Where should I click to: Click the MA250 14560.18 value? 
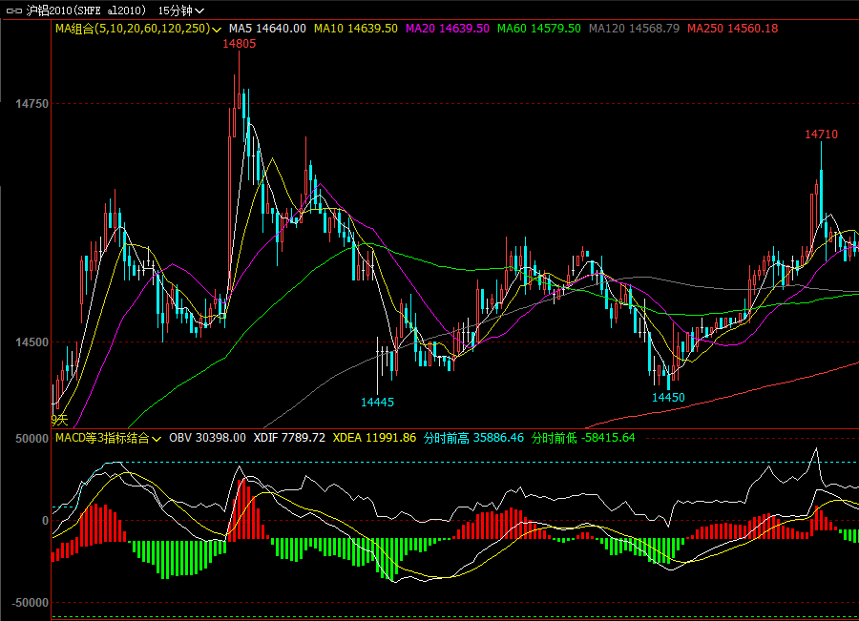click(x=732, y=29)
